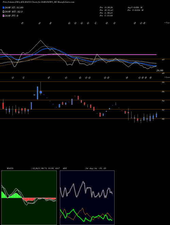Click the 'Avg V: 0.036 M' volume text

[135, 7]
